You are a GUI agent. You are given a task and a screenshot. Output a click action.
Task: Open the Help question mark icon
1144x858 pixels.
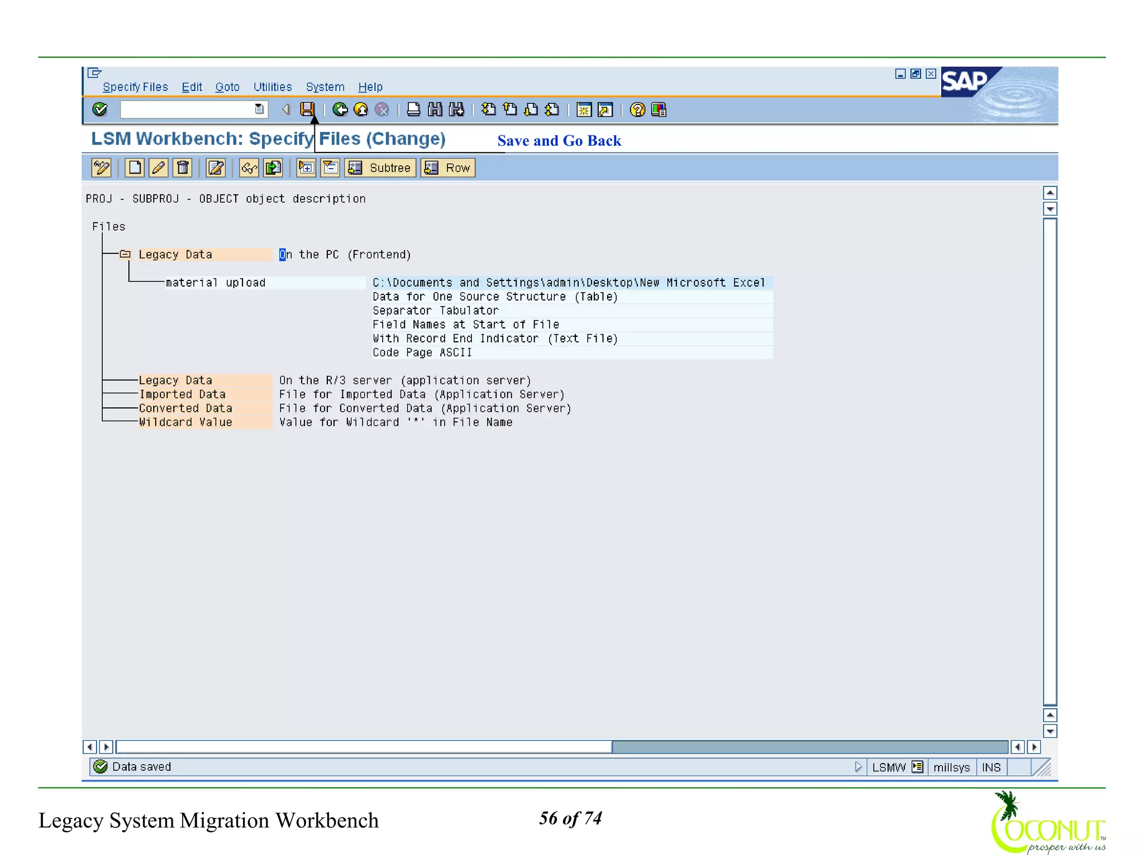(637, 109)
